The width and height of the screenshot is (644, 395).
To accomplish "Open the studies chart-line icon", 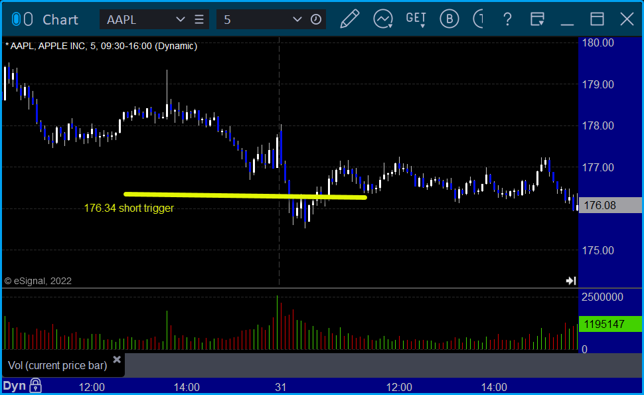I will pyautogui.click(x=383, y=19).
